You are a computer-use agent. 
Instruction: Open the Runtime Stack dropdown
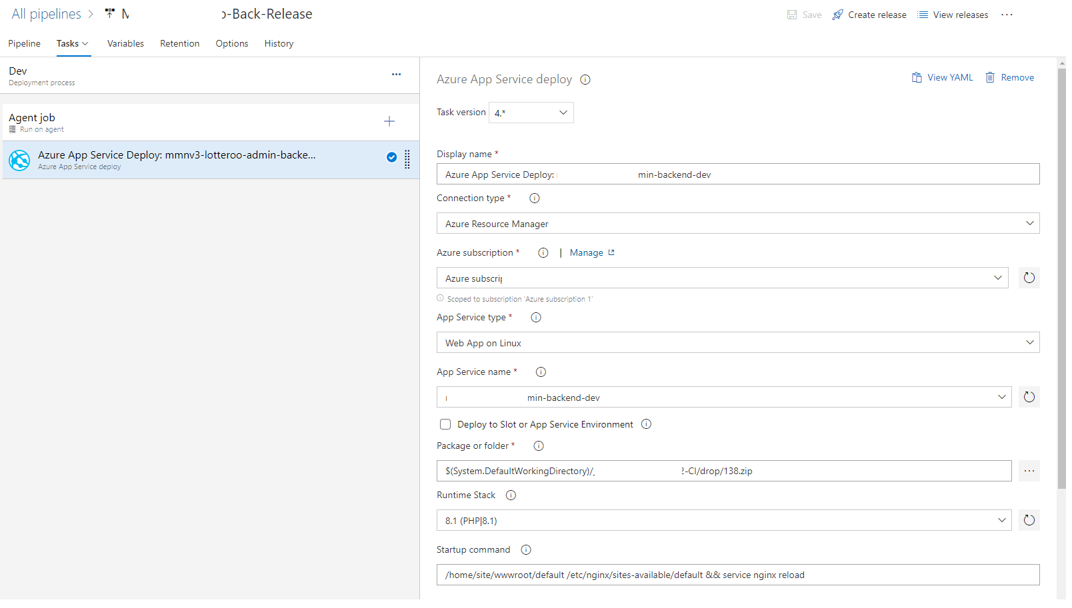(724, 521)
